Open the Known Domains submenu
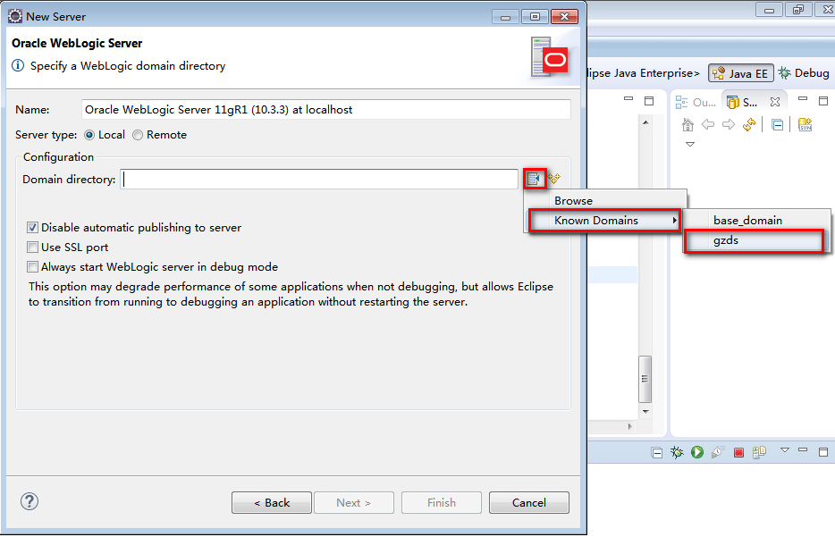Screen dimensions: 835x537 pyautogui.click(x=605, y=221)
